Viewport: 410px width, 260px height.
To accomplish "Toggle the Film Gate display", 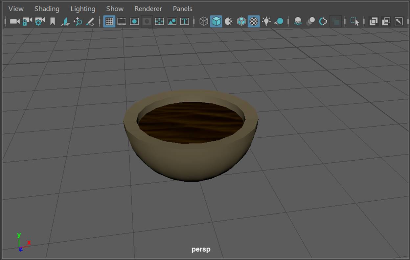I will coord(122,22).
